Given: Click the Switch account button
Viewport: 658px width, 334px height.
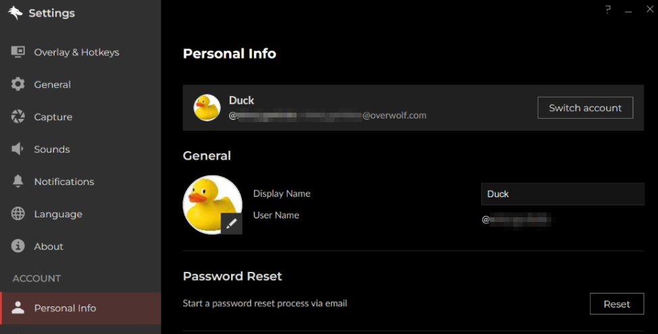Looking at the screenshot, I should click(x=585, y=108).
